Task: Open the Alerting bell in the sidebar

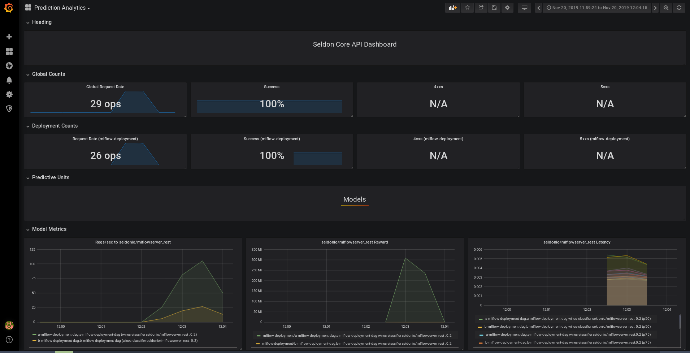Action: click(x=9, y=80)
